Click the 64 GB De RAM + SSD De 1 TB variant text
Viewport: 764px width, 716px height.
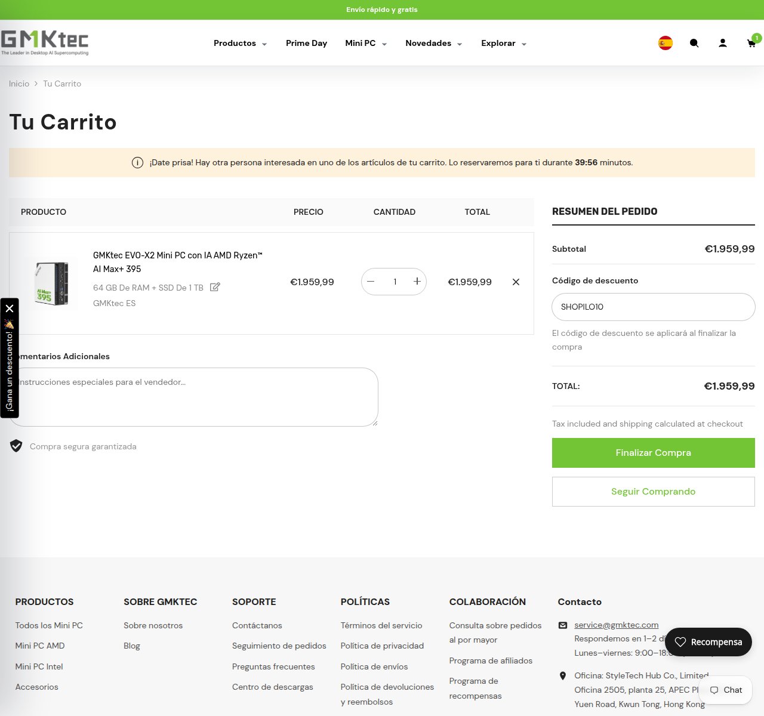(148, 288)
